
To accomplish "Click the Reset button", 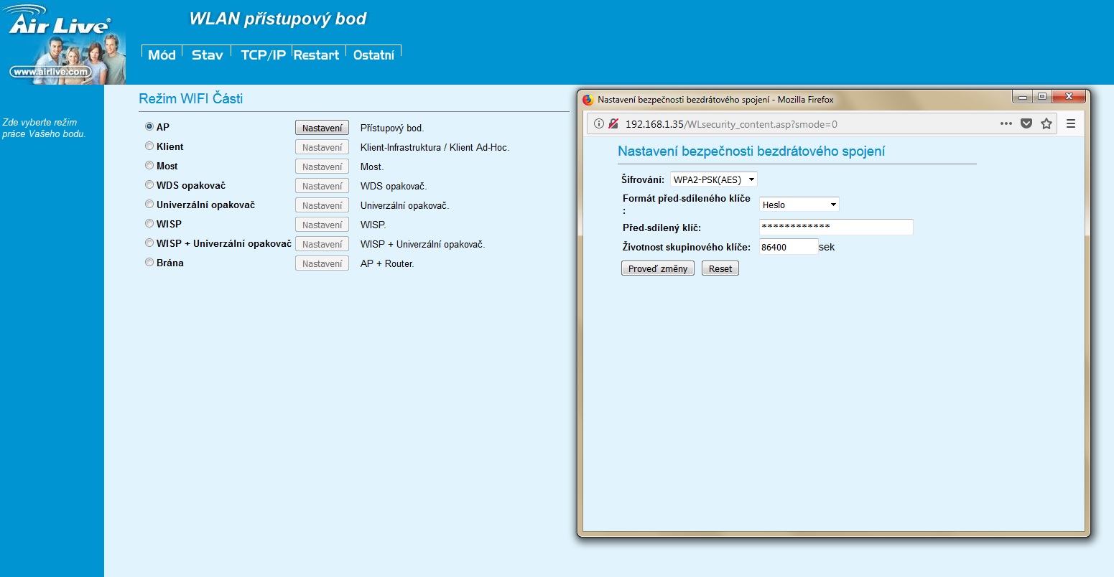I will tap(720, 268).
